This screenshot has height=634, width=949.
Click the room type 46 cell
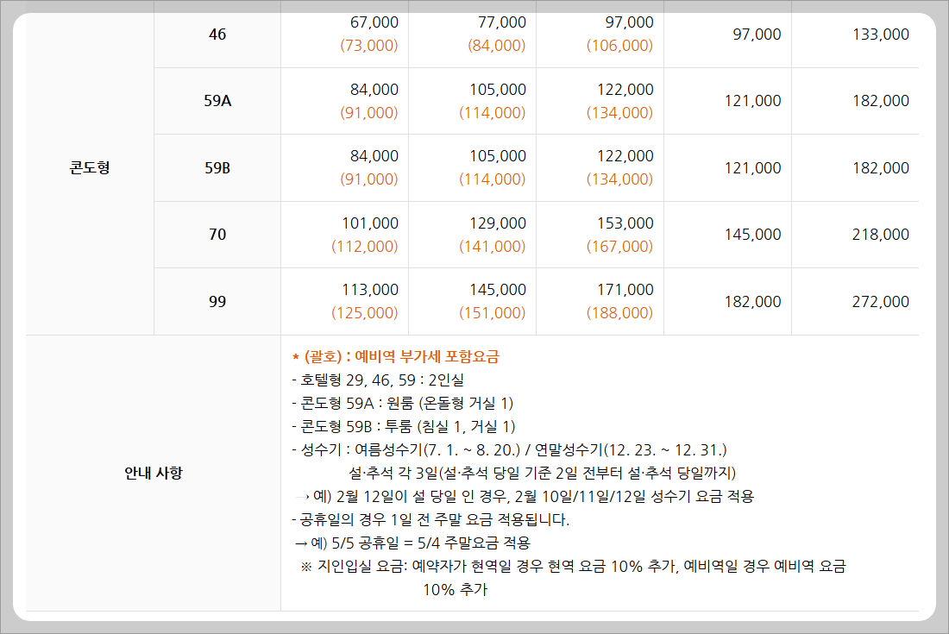pos(217,34)
